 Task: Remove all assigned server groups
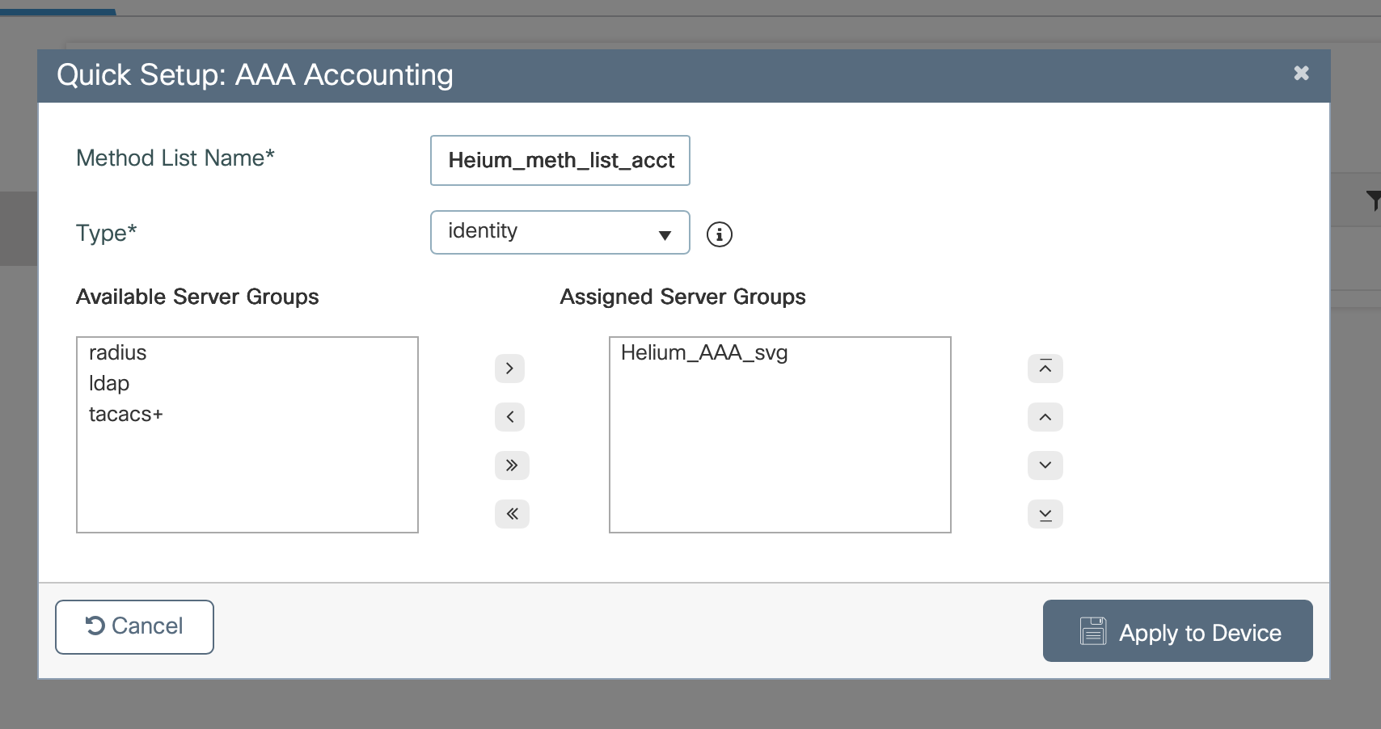[511, 514]
